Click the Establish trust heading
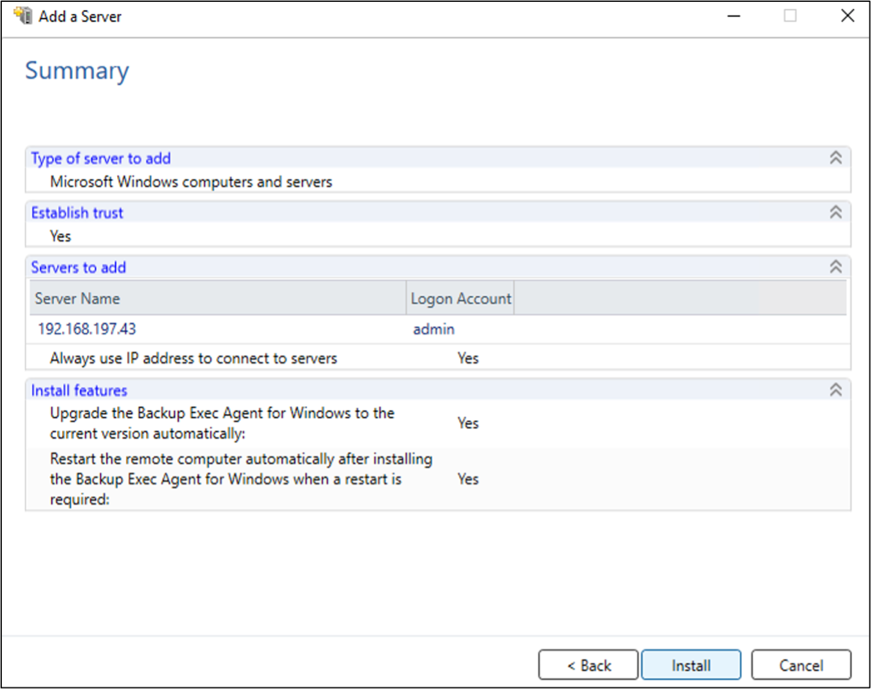This screenshot has width=873, height=691. [77, 213]
